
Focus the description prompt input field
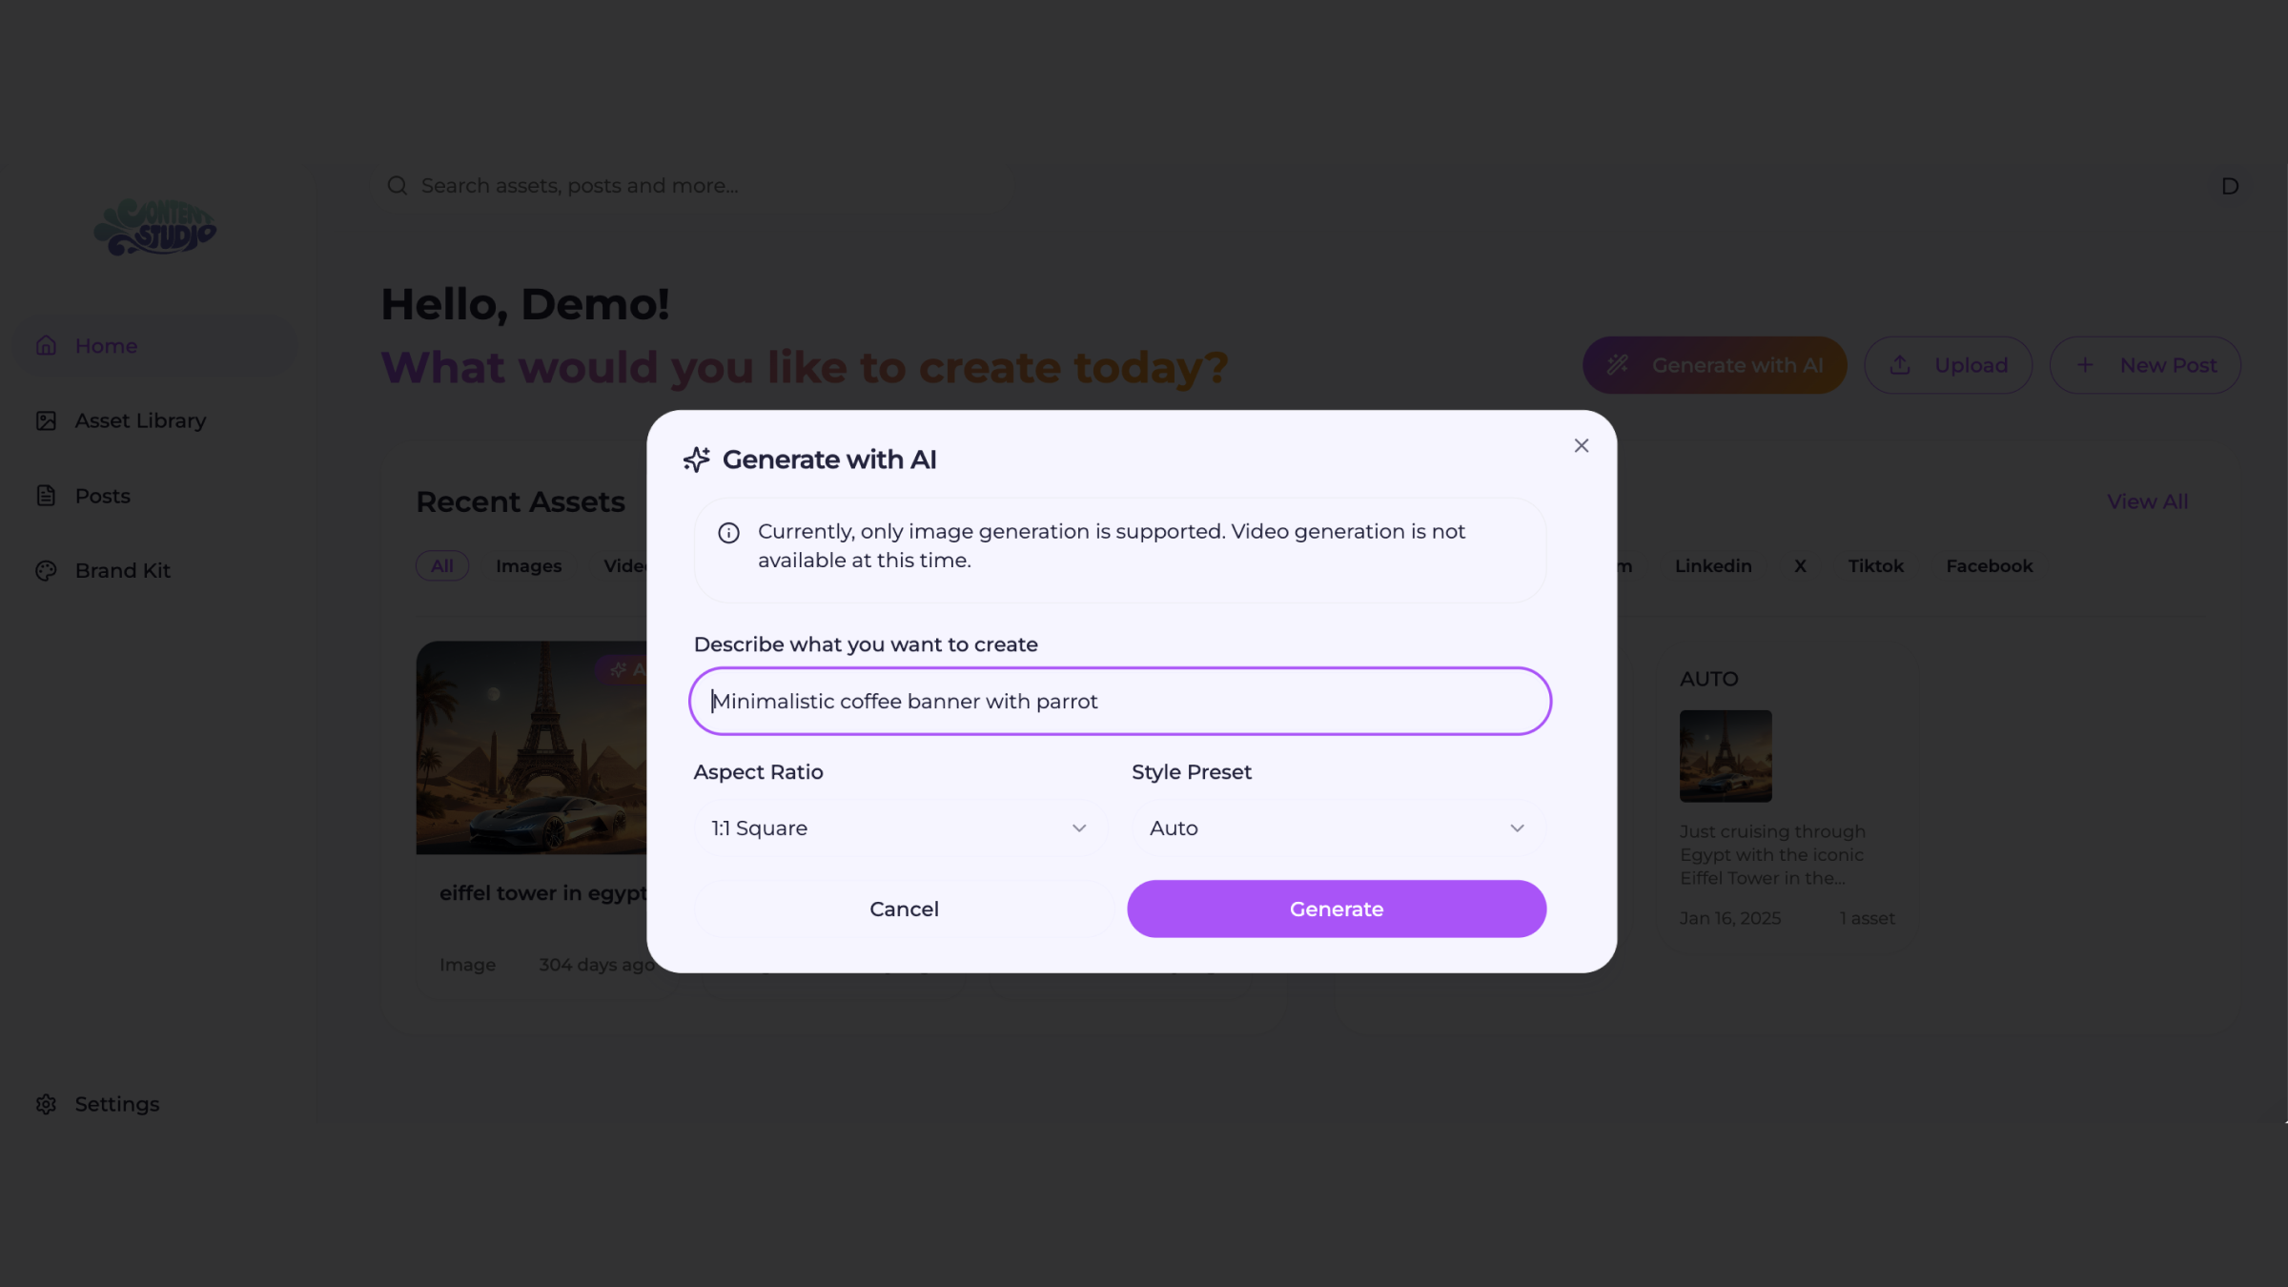[x=1119, y=702]
